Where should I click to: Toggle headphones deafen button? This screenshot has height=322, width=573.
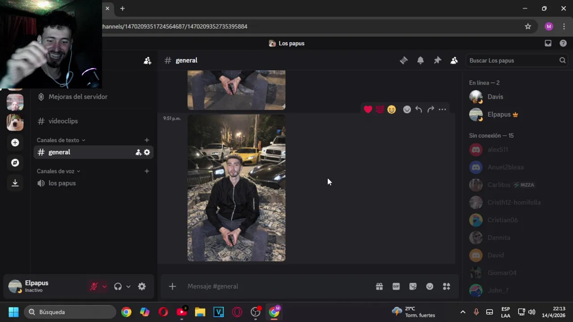[118, 287]
